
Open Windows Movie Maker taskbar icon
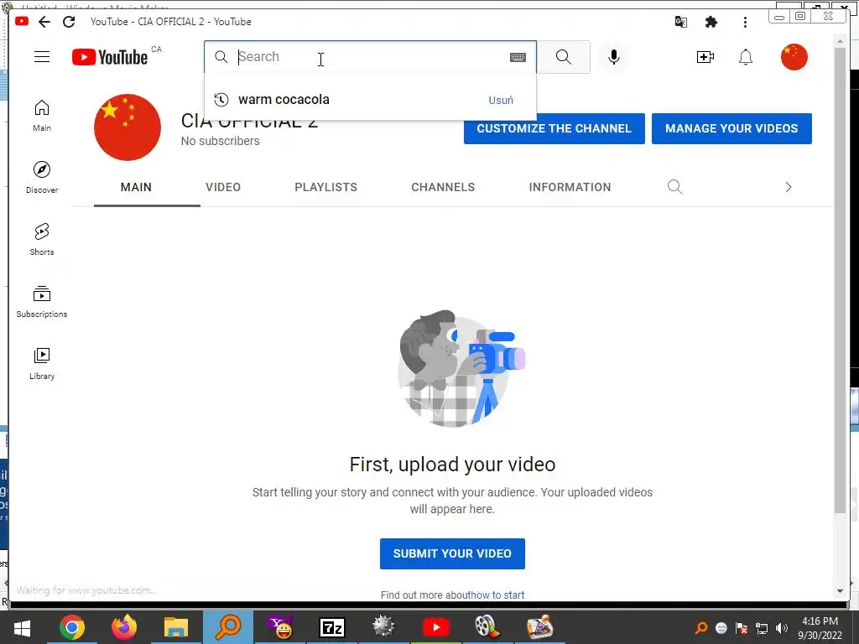click(487, 627)
